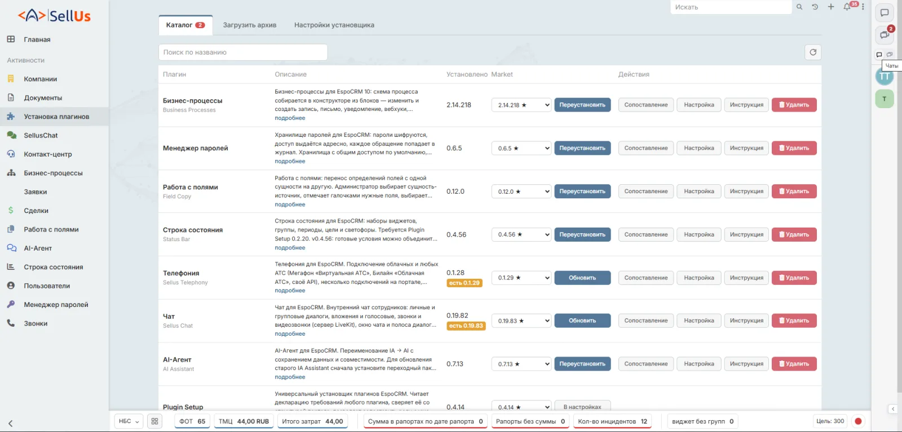Expand the right panel arrow
The width and height of the screenshot is (902, 432).
click(892, 409)
